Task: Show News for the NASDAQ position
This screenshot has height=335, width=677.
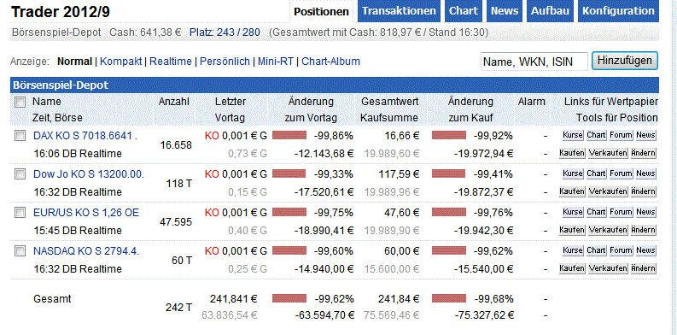Action: coord(645,250)
